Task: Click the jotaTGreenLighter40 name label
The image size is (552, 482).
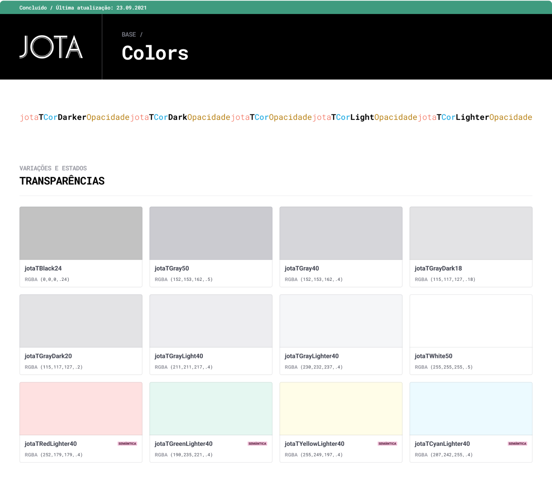Action: (184, 444)
